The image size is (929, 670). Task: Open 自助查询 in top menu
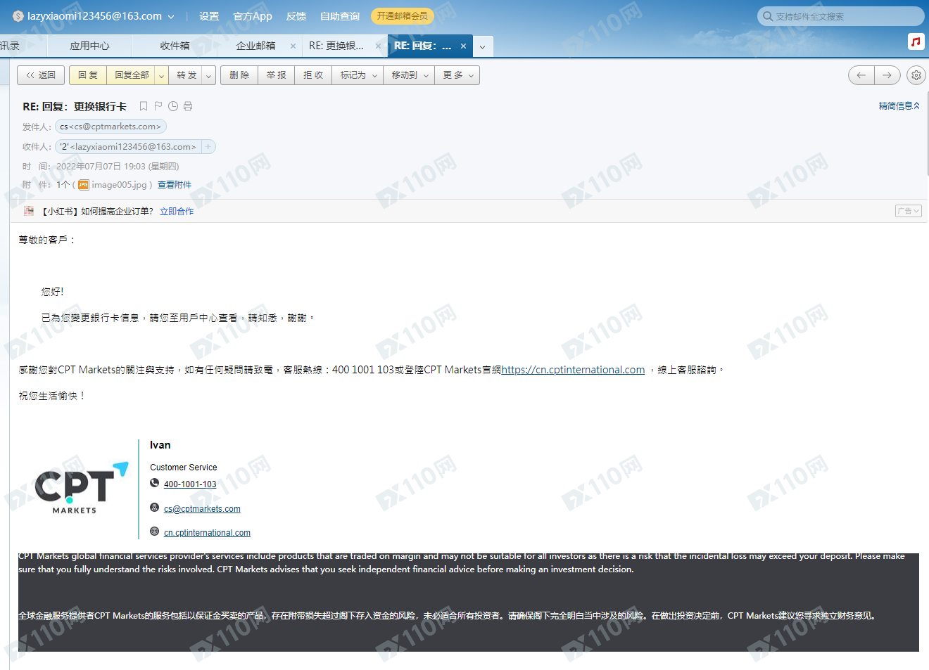340,16
